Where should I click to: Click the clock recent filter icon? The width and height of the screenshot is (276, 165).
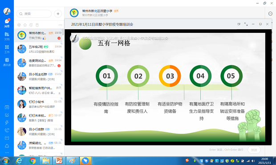point(31,25)
